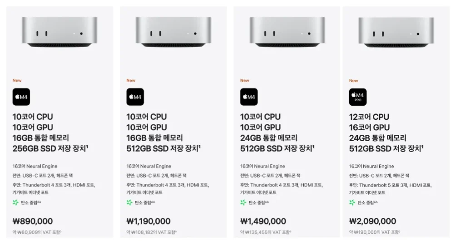Click the M4 chip icon on the ₩1,190,000 model
Viewport: 465px width, 241px height.
135,97
